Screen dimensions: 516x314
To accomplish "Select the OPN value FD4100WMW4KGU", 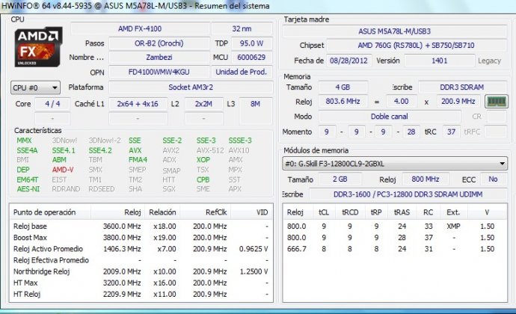I will 159,72.
